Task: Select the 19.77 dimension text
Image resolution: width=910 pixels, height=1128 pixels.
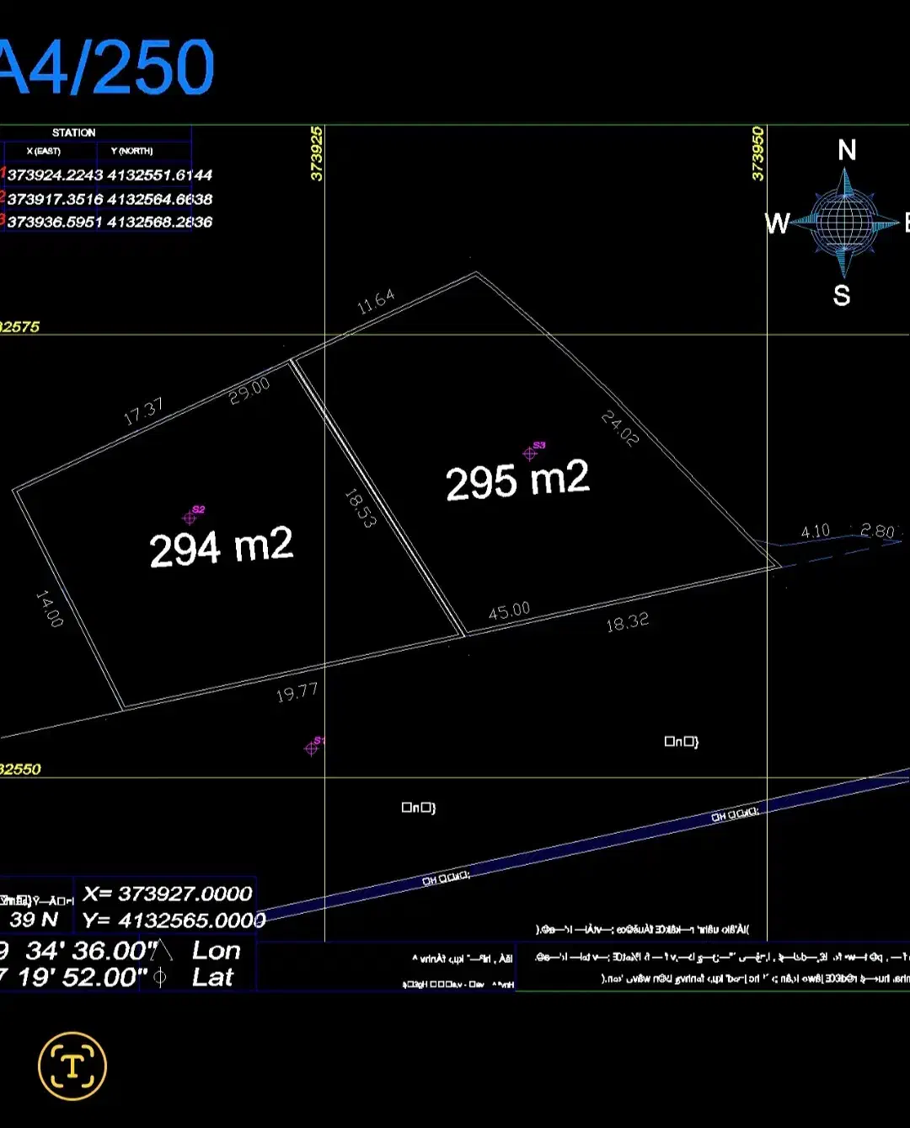Action: point(297,693)
